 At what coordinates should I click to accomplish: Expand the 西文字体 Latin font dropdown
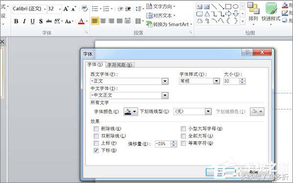(x=165, y=81)
